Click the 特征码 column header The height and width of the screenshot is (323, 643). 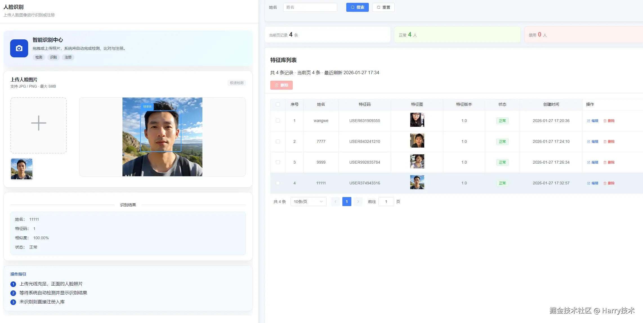pyautogui.click(x=365, y=104)
